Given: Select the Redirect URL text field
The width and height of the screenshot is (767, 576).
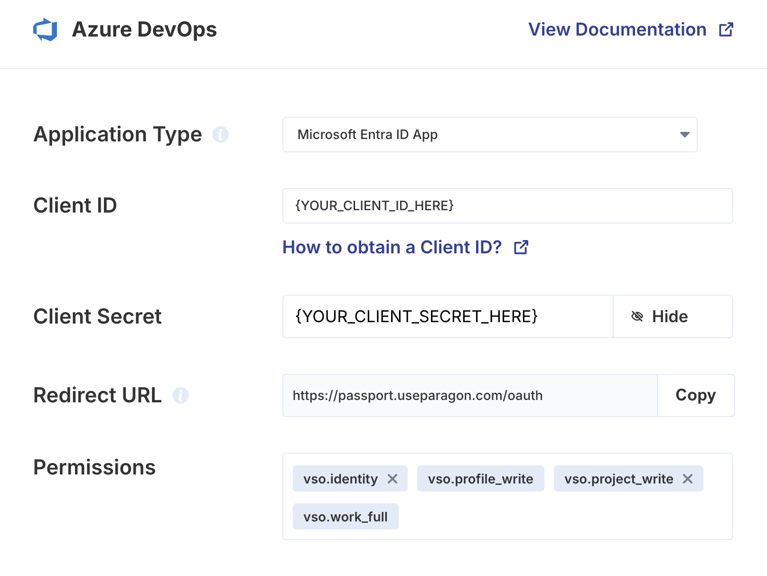Looking at the screenshot, I should (x=470, y=396).
